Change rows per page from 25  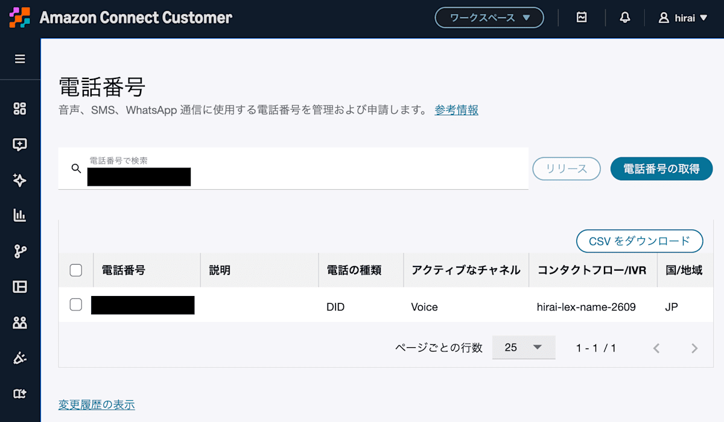(x=524, y=347)
